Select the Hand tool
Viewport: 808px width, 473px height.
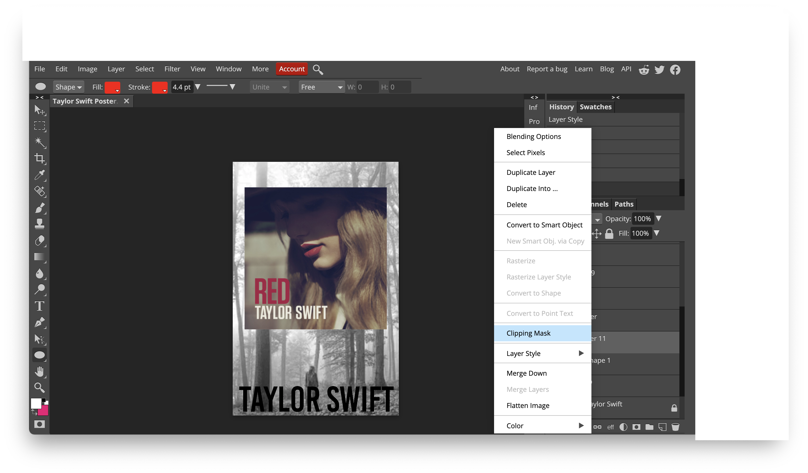[x=40, y=372]
